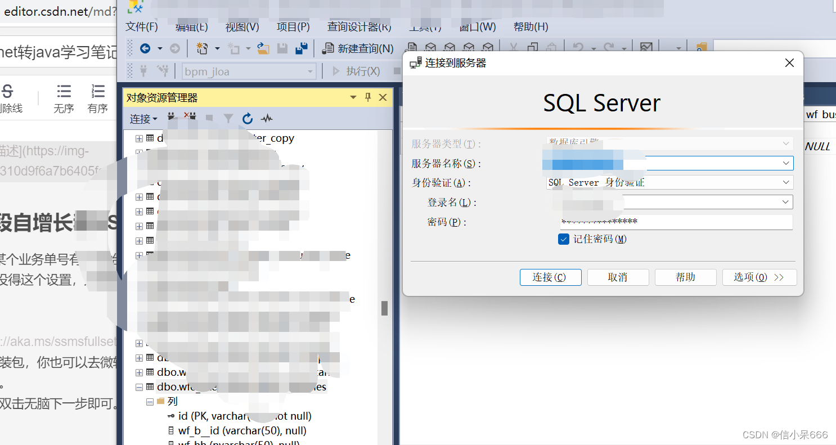
Task: Close the 连接到服务器 dialog
Action: (x=790, y=63)
